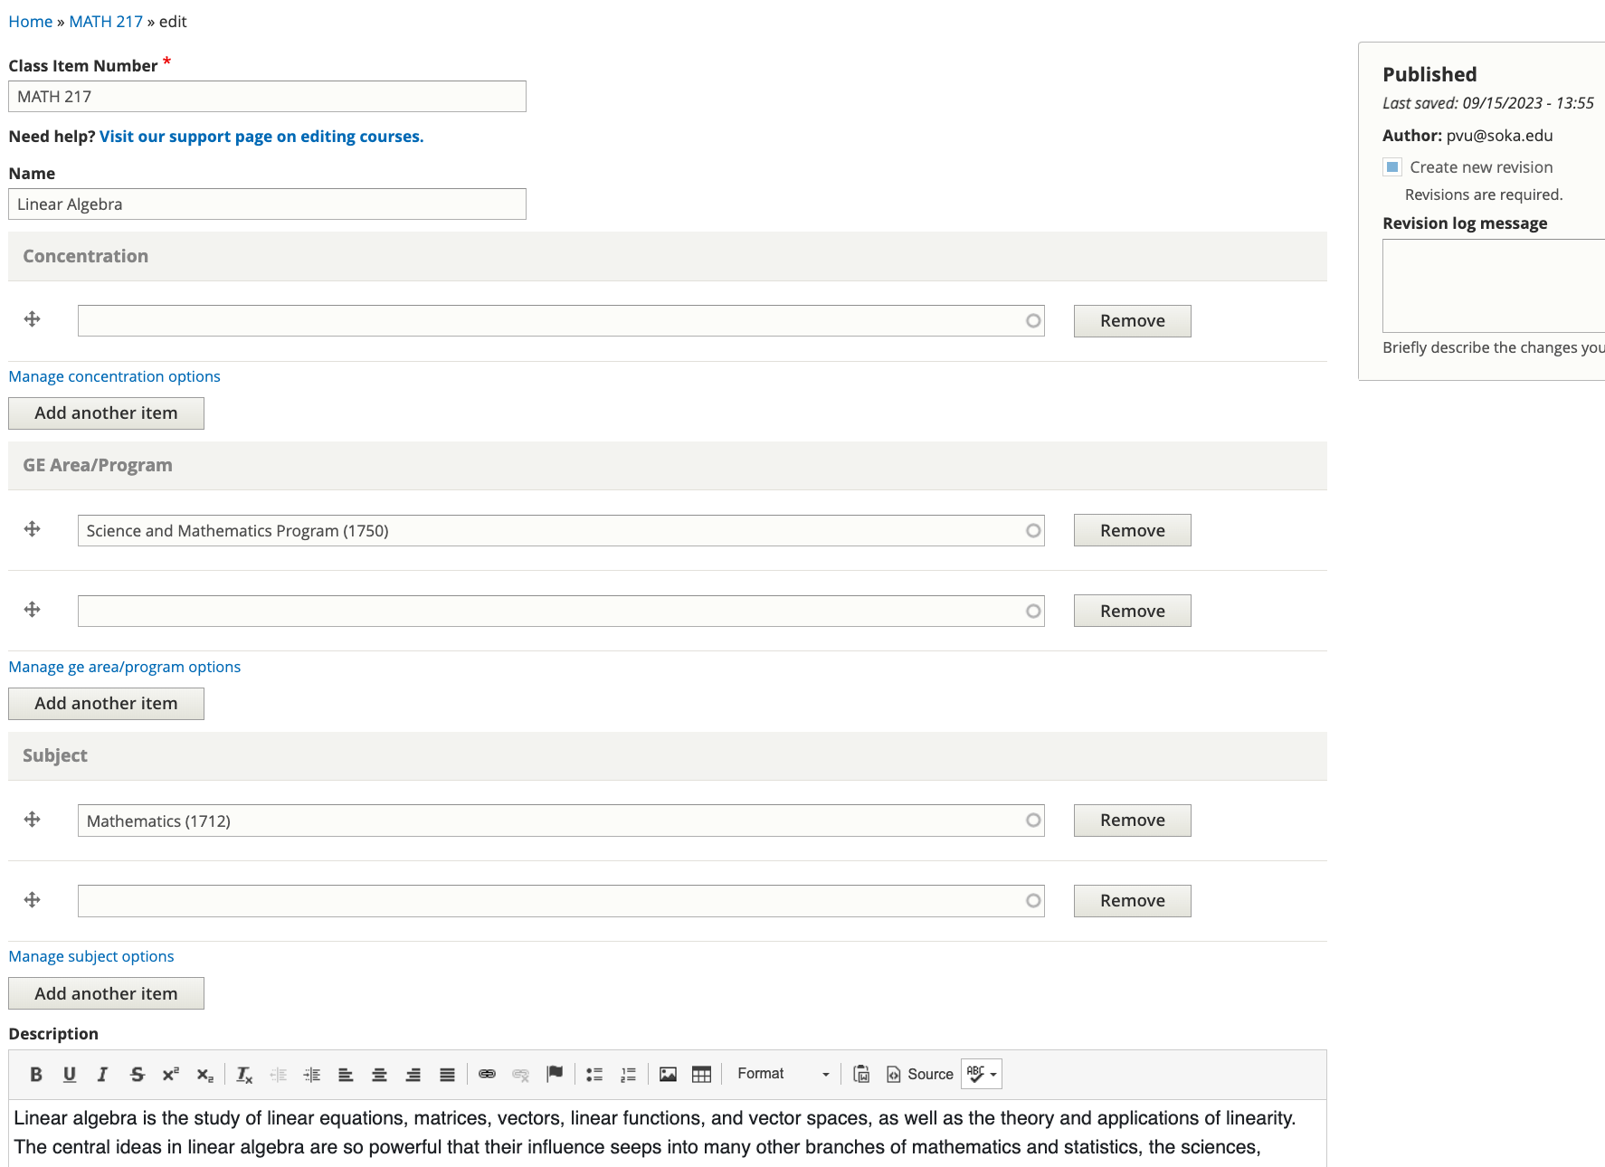
Task: Remove the Science and Mathematics Program entry
Action: [1132, 530]
